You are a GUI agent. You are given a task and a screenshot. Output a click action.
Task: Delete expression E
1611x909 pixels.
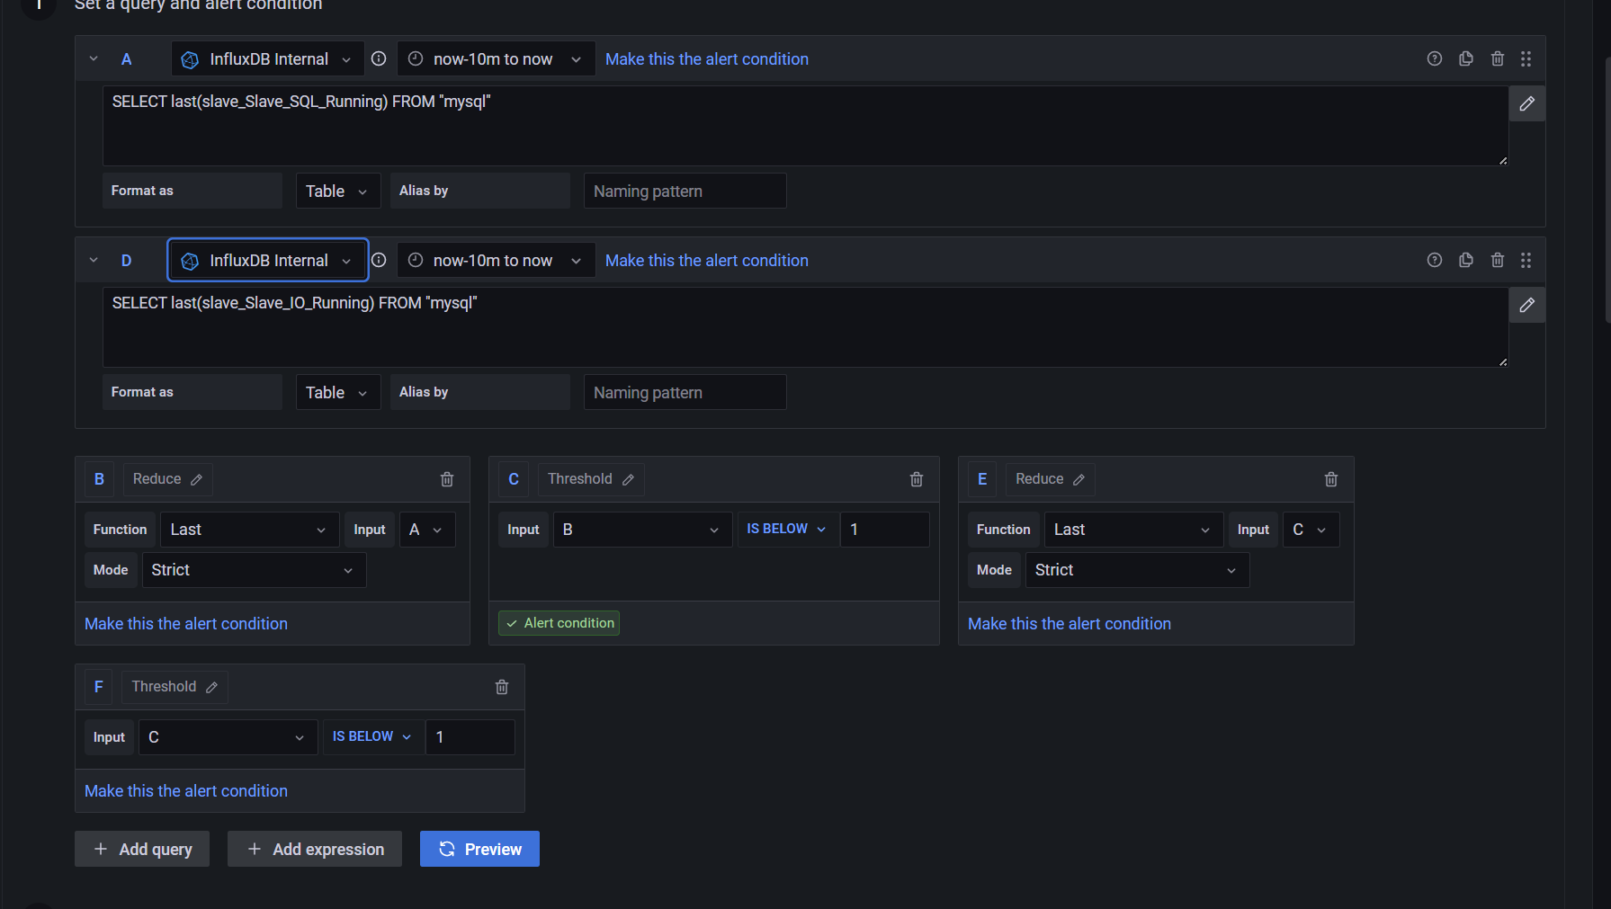pos(1331,479)
